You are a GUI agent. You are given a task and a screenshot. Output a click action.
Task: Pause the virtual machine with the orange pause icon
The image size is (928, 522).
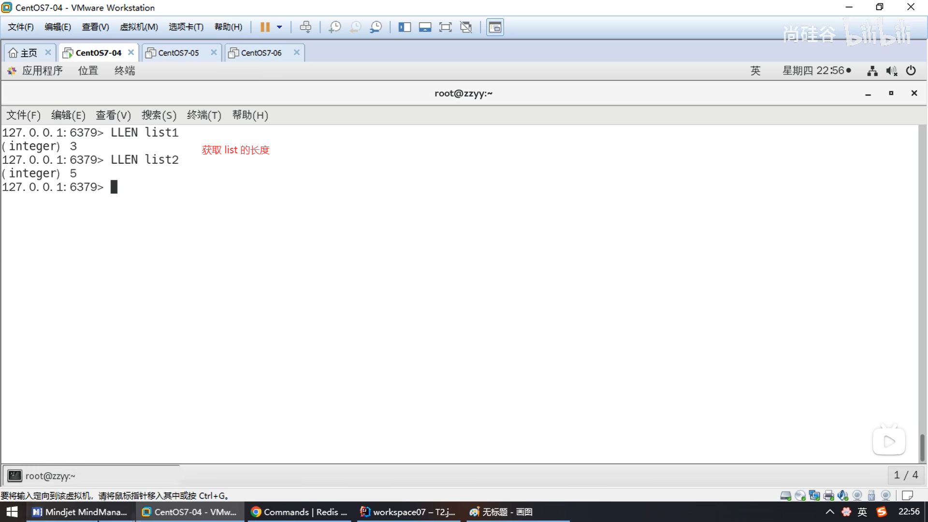click(264, 27)
